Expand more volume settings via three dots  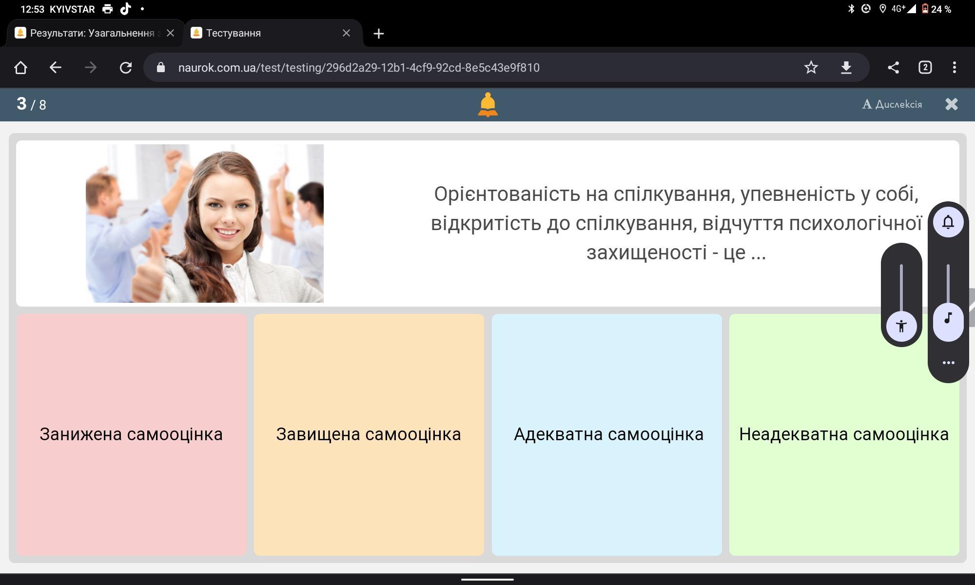[948, 363]
